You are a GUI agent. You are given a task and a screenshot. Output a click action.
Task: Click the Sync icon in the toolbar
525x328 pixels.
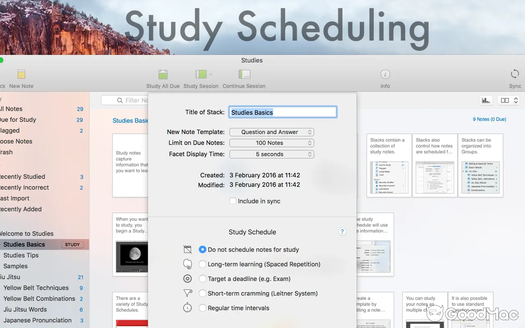(x=514, y=75)
